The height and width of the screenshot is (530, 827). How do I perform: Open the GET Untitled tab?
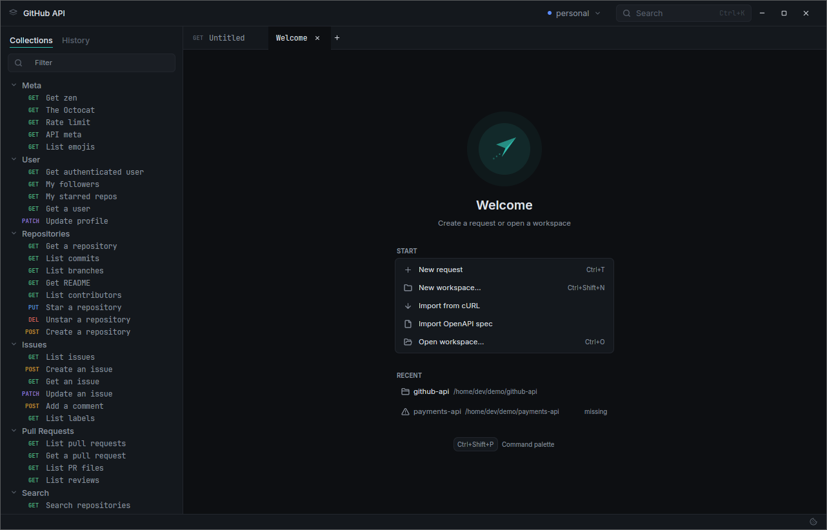tap(226, 38)
